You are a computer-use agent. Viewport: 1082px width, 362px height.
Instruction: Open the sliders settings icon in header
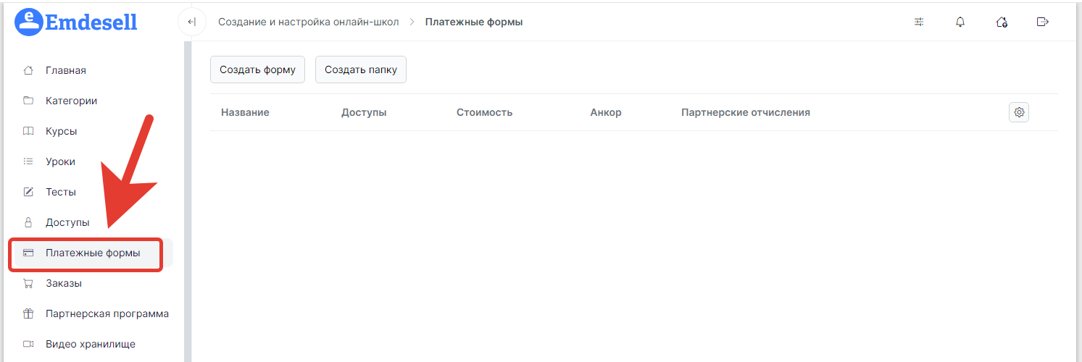(919, 22)
